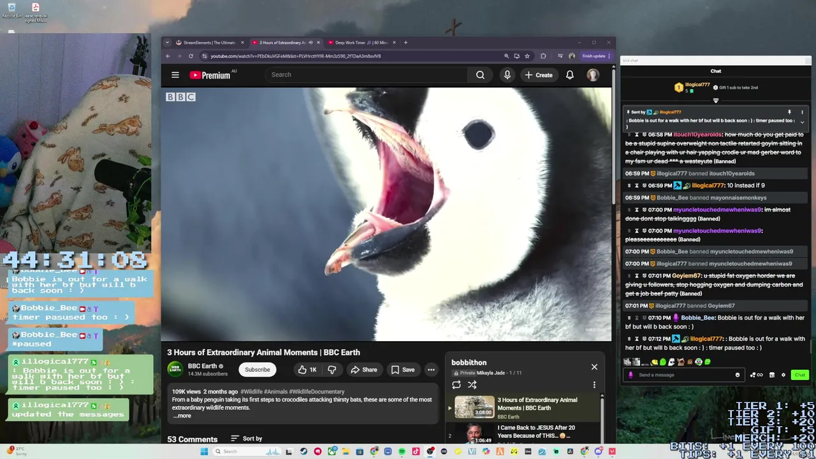
Task: Open YouTube notifications bell
Action: click(570, 75)
